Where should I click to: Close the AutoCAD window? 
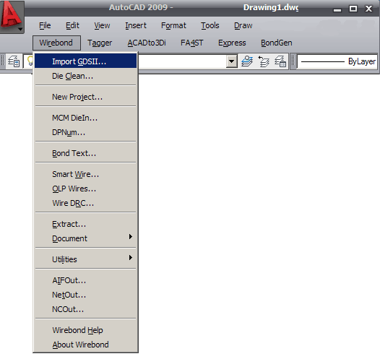coord(368,9)
